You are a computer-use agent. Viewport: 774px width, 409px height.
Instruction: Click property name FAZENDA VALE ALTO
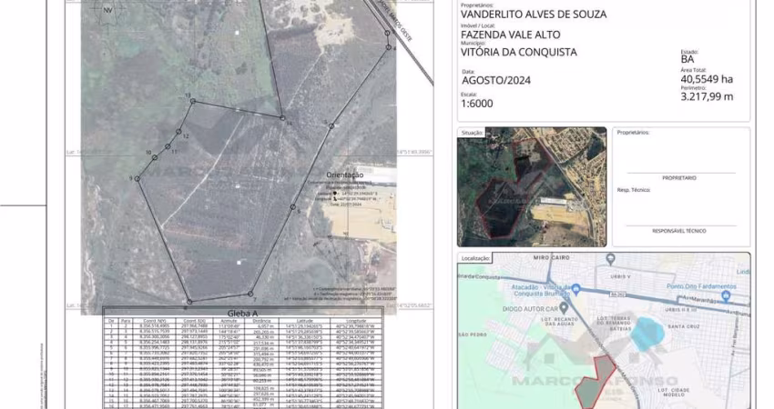511,35
